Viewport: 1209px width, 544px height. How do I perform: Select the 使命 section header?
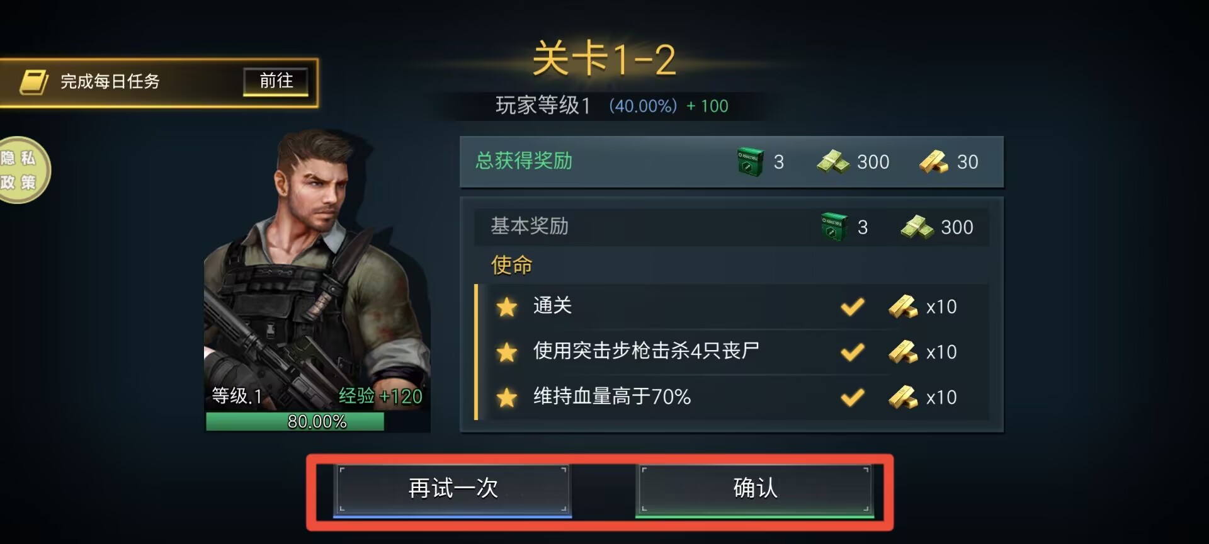(x=511, y=265)
